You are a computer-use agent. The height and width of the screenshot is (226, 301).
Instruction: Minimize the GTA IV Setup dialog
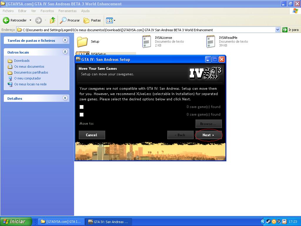(x=208, y=59)
